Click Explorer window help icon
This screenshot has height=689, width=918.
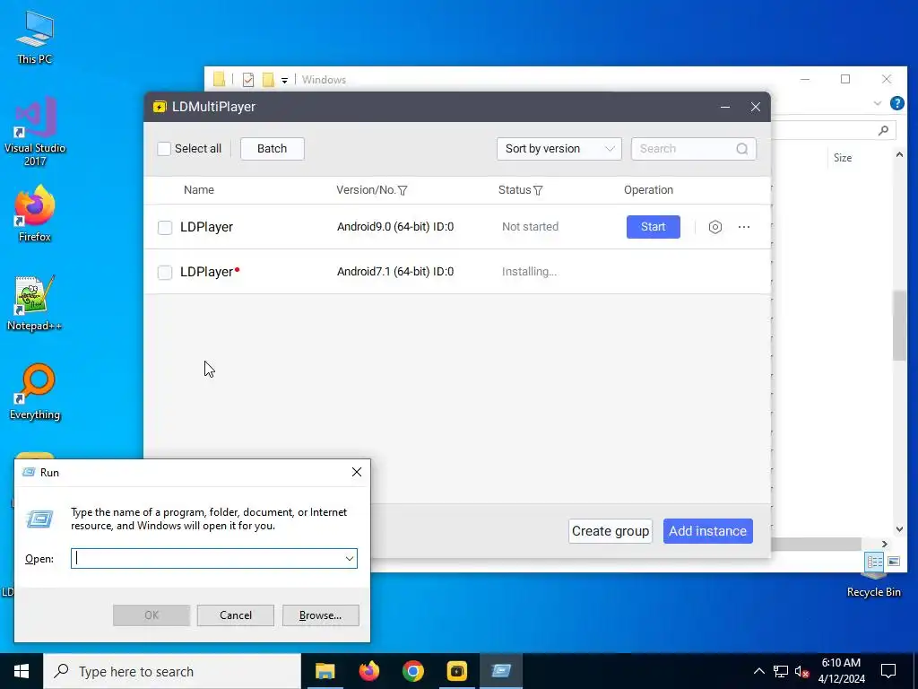coord(896,103)
